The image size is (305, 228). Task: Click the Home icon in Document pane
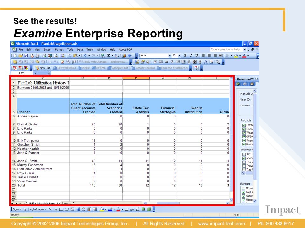pyautogui.click(x=252, y=84)
